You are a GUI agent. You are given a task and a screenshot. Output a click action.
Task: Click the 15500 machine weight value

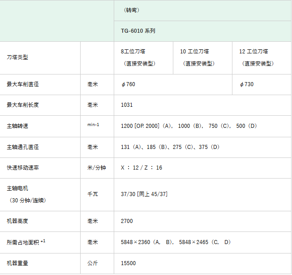(128, 263)
